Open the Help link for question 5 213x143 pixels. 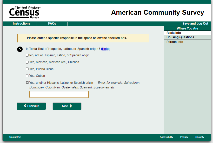click(x=105, y=49)
